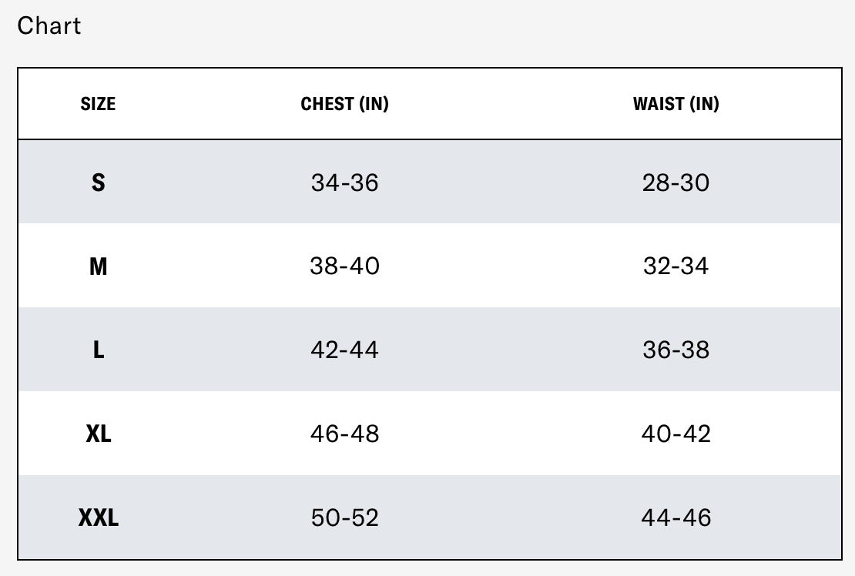
Task: Click the table header row background
Action: pyautogui.click(x=508, y=104)
